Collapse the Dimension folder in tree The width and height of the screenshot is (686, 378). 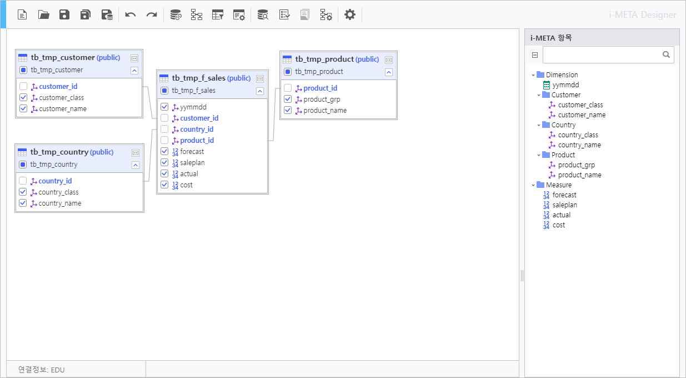pyautogui.click(x=533, y=75)
